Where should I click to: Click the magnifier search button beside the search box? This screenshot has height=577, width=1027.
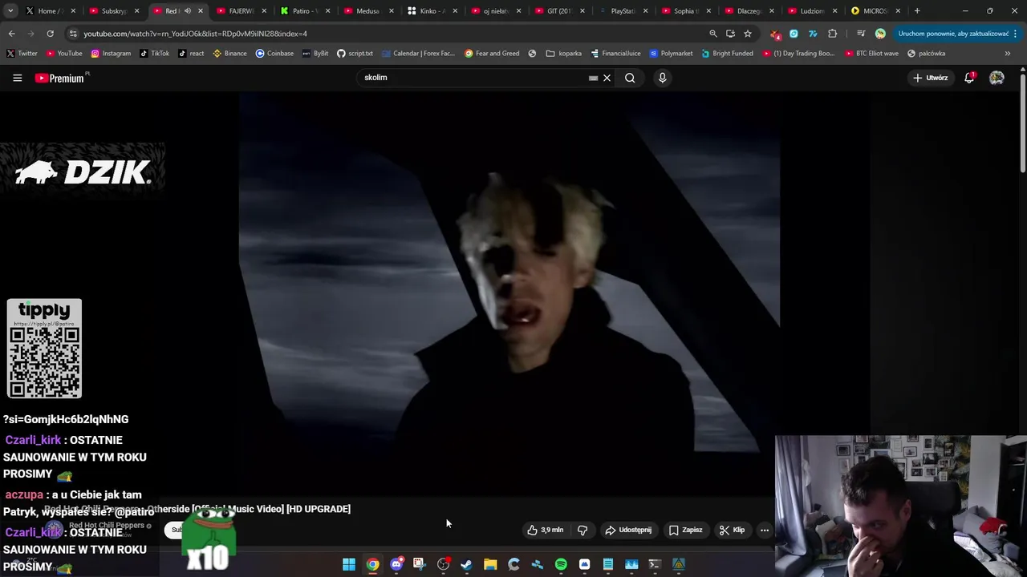pos(630,78)
